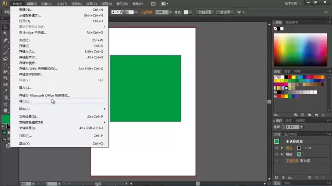
Task: Select the Line Segment tool
Action: [x=5, y=46]
